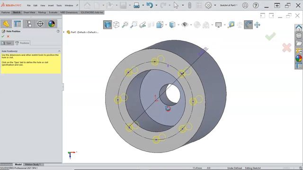Click the "Under Defined" status bar text
This screenshot has width=303, height=170.
234,168
